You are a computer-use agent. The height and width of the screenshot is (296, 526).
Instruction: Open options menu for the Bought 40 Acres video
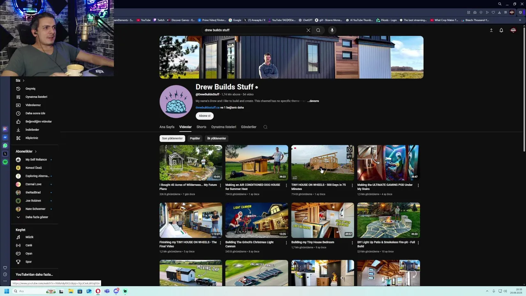click(x=221, y=185)
